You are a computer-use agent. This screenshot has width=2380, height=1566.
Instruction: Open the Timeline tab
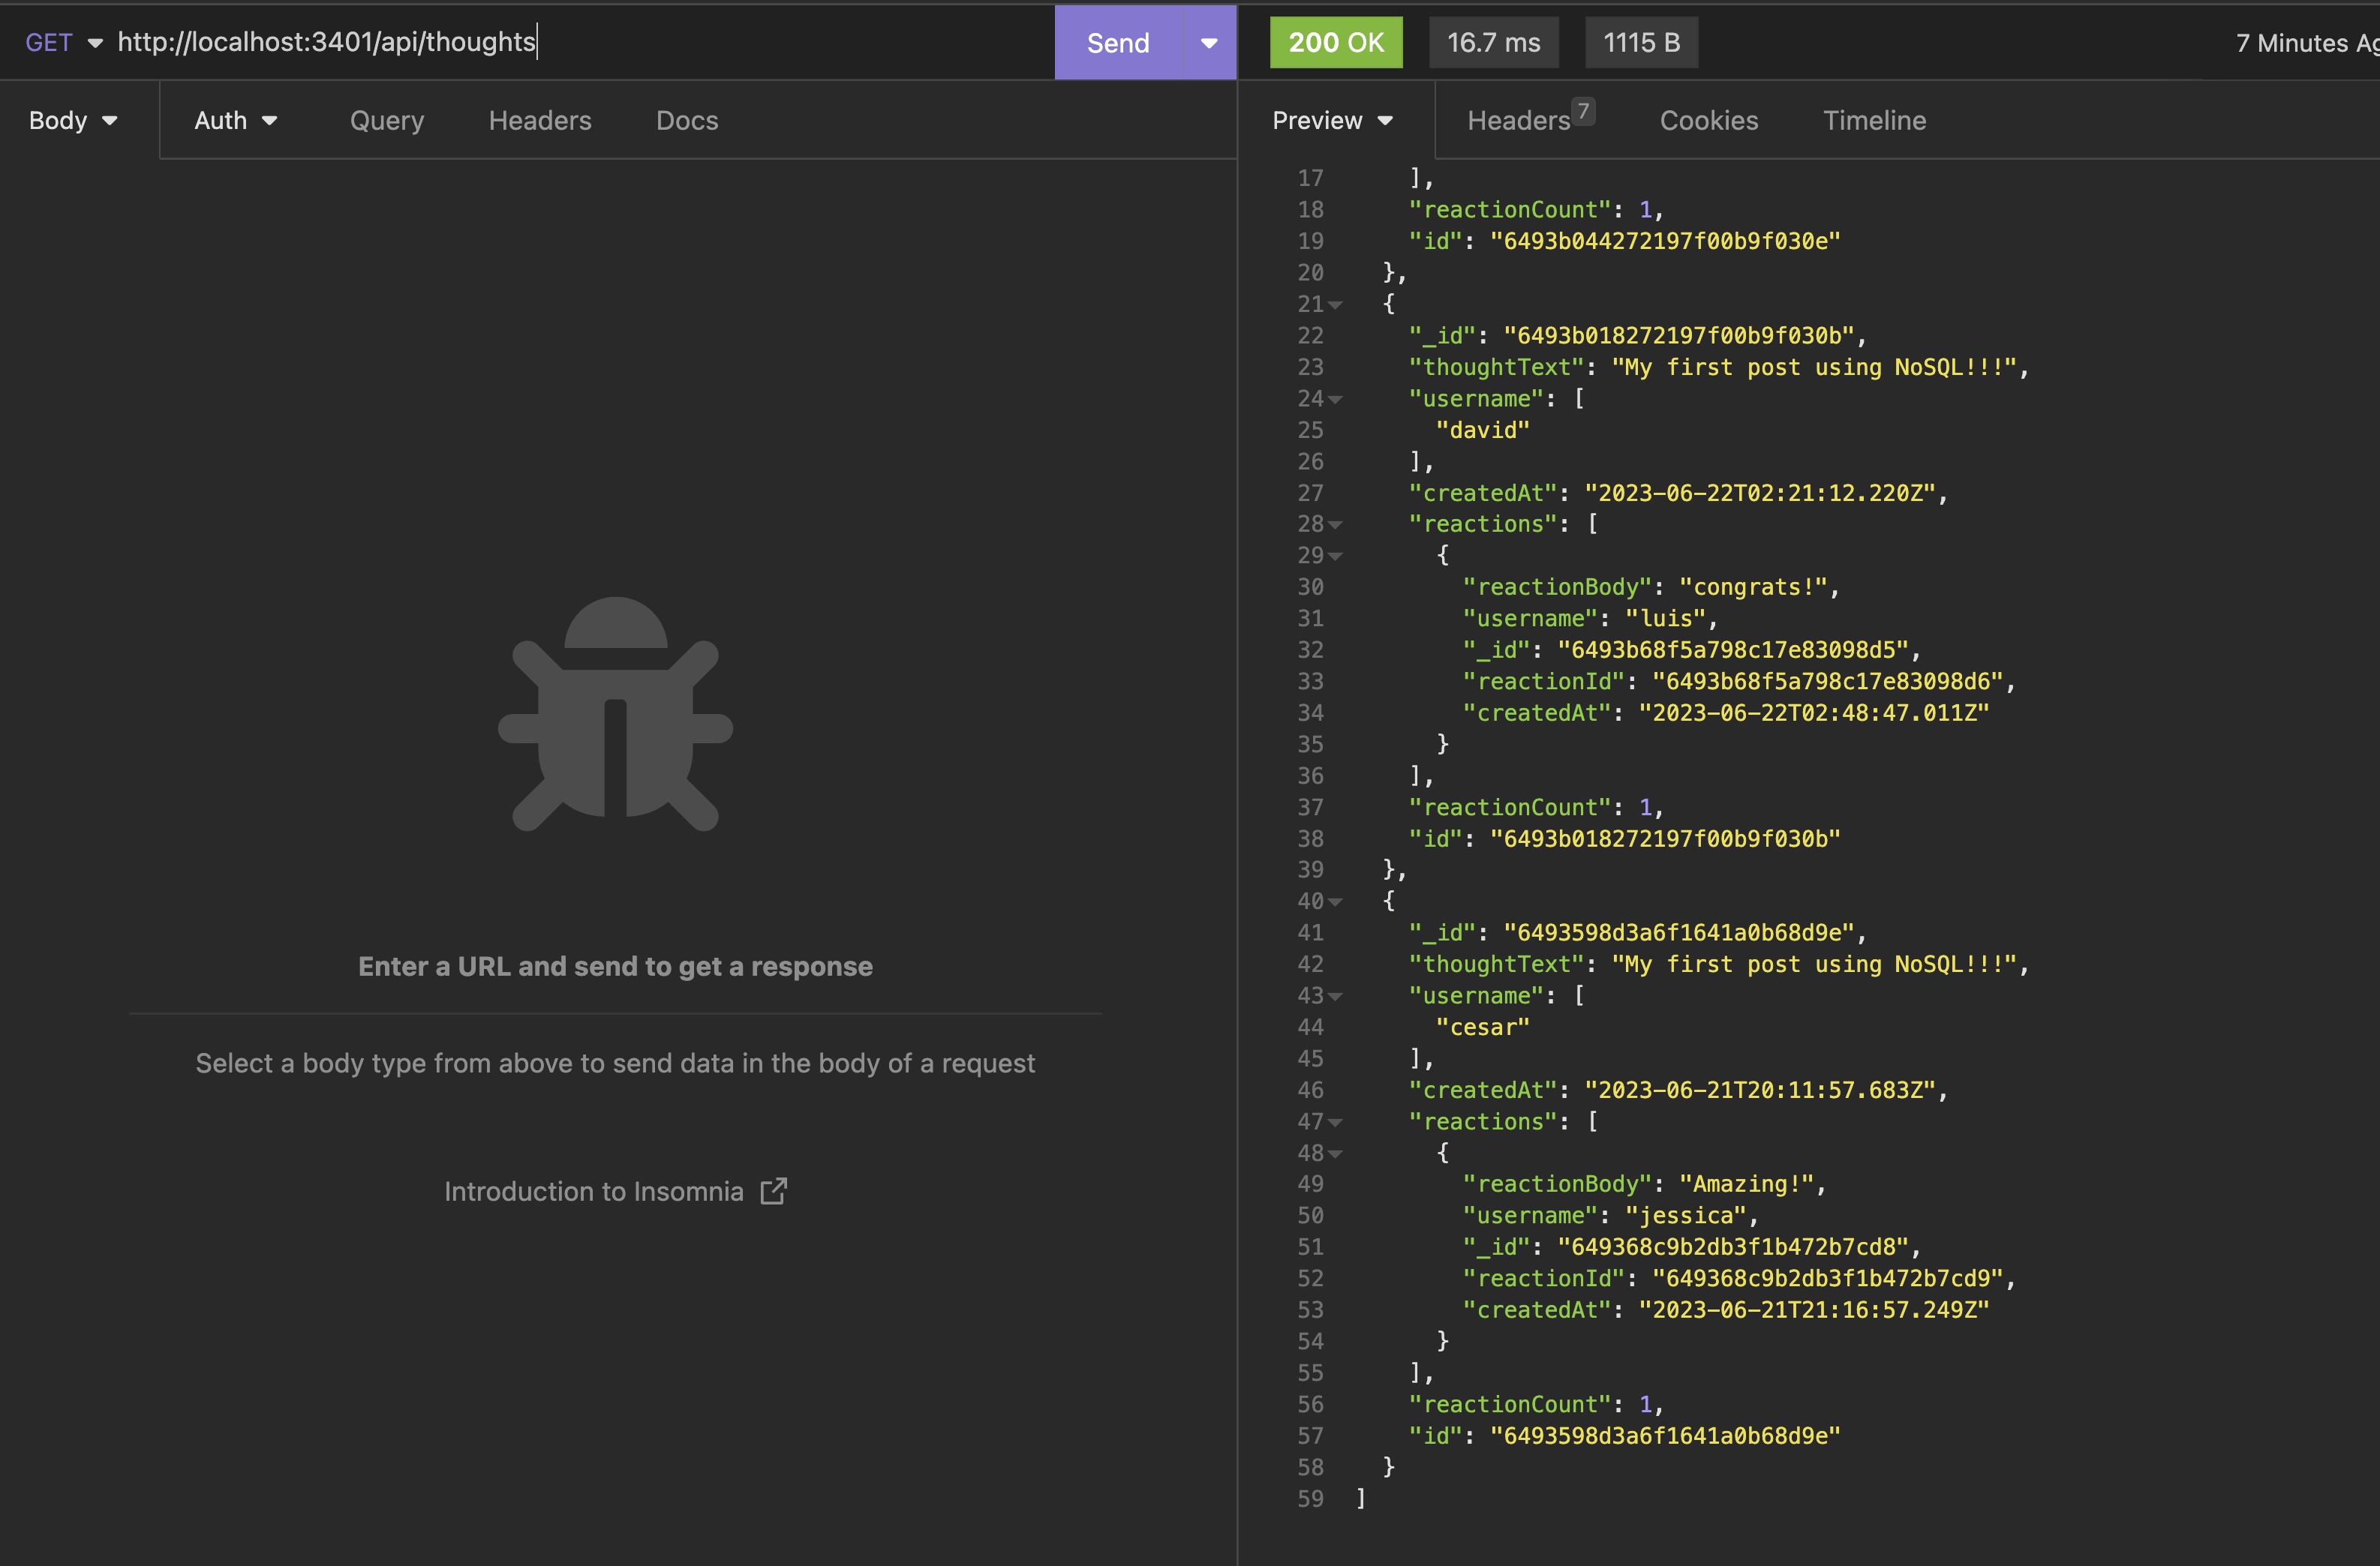(x=1873, y=121)
